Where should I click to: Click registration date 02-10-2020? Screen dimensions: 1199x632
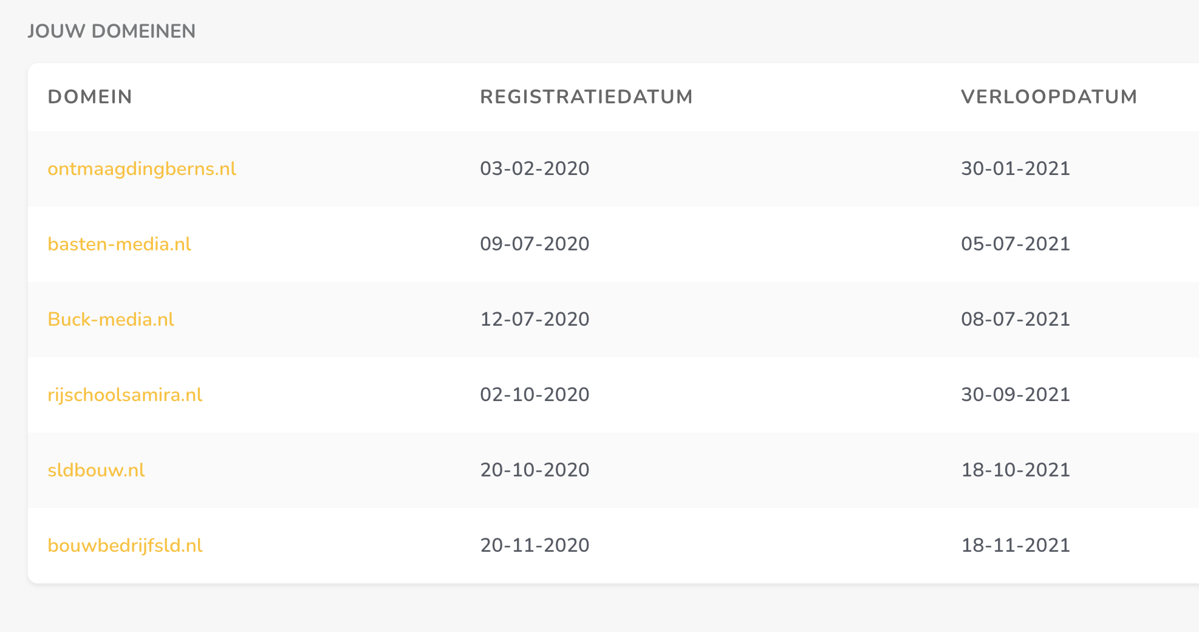pos(535,395)
